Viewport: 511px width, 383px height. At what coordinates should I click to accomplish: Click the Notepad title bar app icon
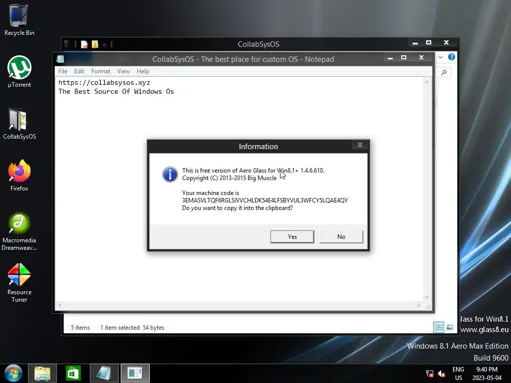(x=60, y=59)
